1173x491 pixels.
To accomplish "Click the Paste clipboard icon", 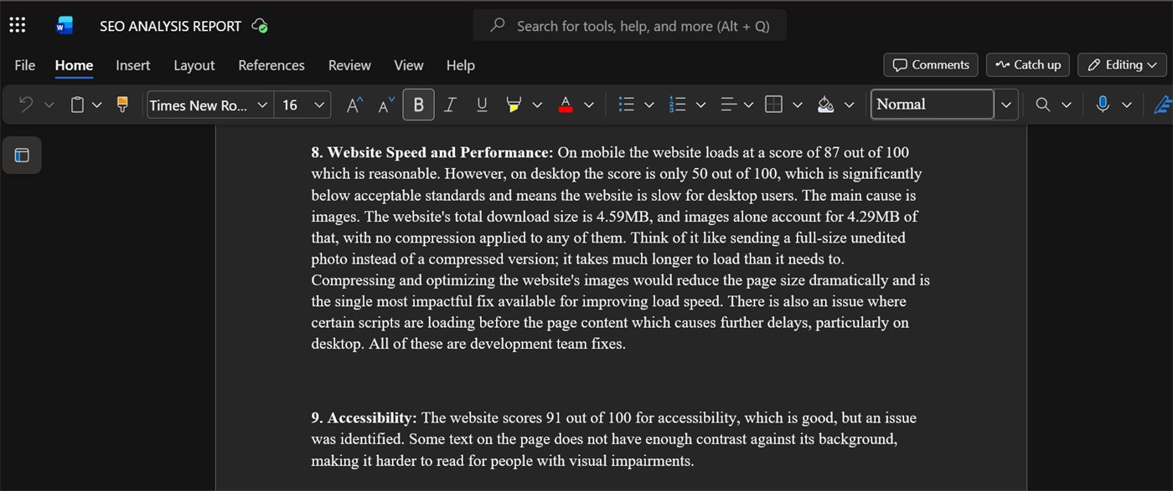I will click(77, 105).
